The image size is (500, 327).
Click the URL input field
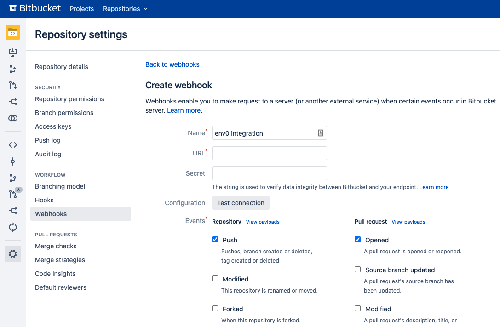tap(270, 153)
